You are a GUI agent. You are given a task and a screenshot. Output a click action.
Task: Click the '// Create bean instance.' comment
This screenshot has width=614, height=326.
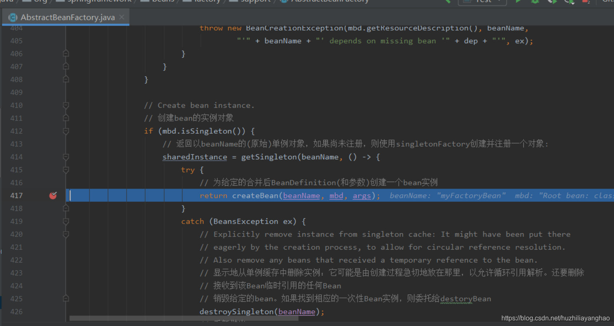coord(199,105)
